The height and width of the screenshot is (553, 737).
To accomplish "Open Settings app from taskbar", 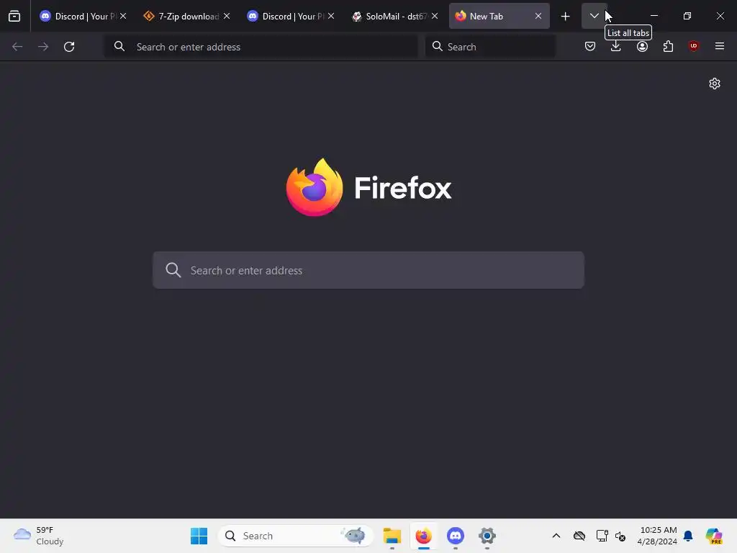I will tap(487, 536).
